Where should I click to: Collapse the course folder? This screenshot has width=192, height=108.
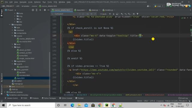point(12,36)
